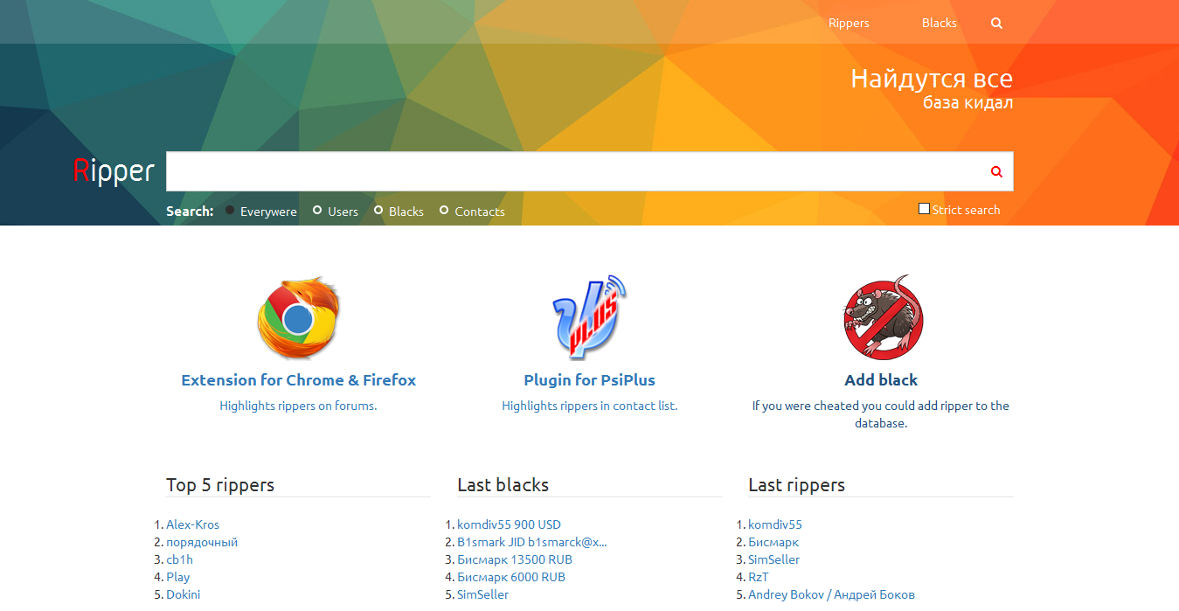Screen dimensions: 1179x611
Task: Open black 'komdiv55 900 USD'
Action: pyautogui.click(x=509, y=524)
